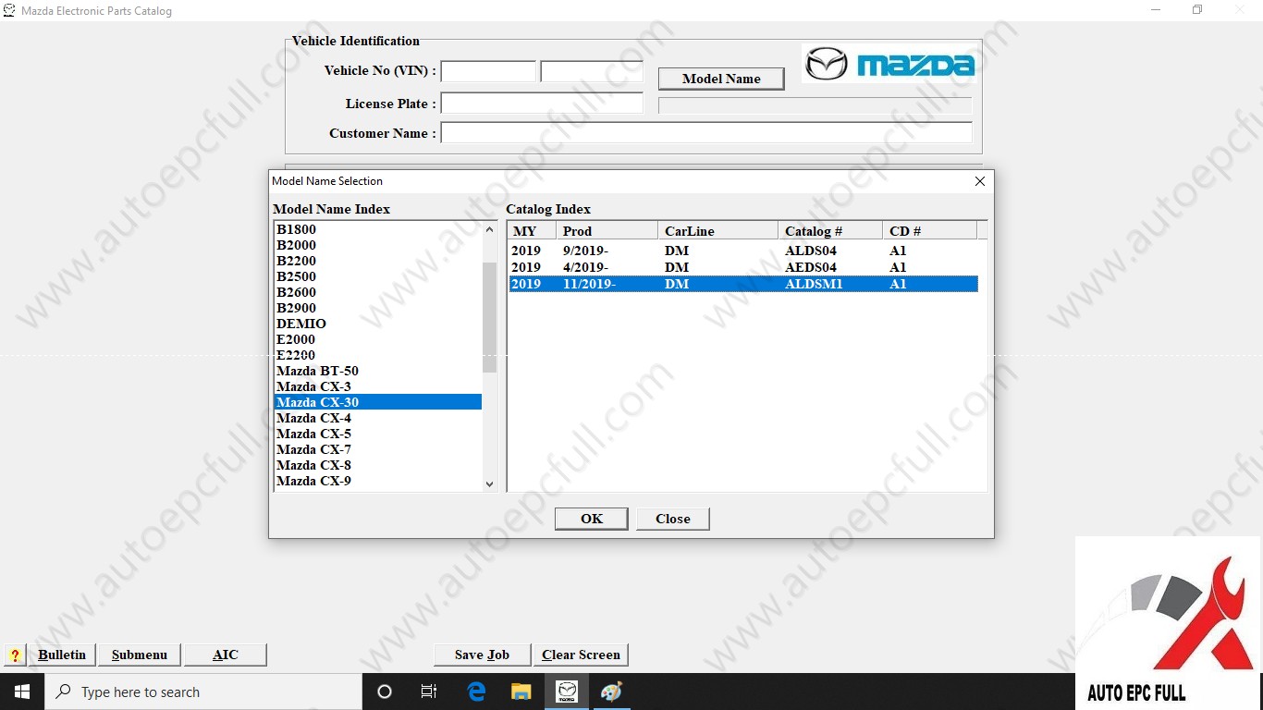Select B2500 in model list
Screen dimensions: 1263x710
(378, 276)
